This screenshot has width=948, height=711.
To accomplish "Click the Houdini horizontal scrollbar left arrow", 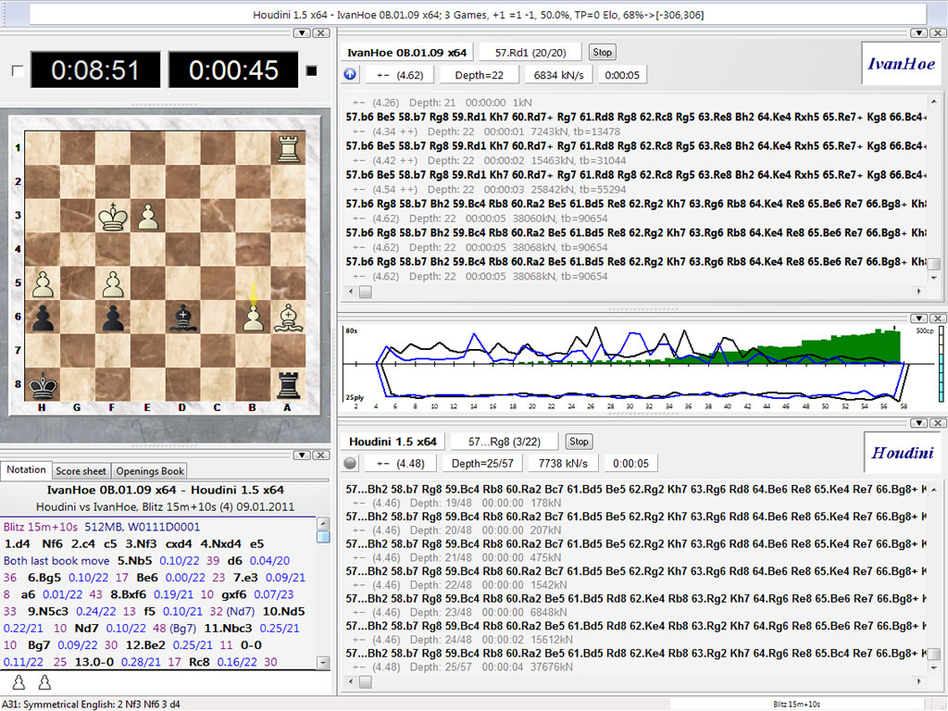I will click(x=351, y=681).
